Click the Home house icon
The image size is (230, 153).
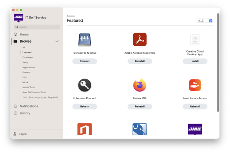click(x=15, y=35)
